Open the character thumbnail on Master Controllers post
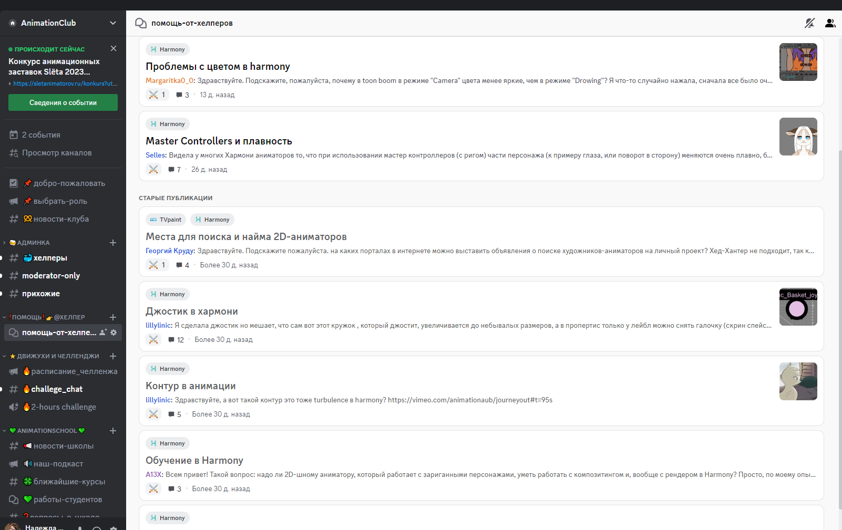842x530 pixels. (798, 137)
